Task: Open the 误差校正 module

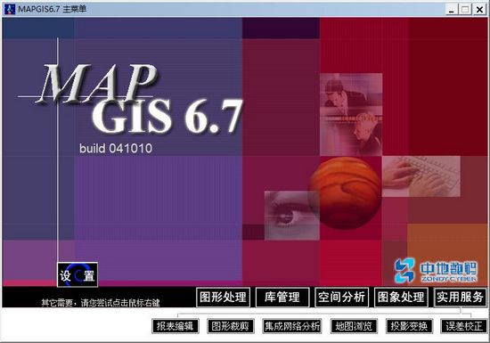Action: tap(464, 326)
